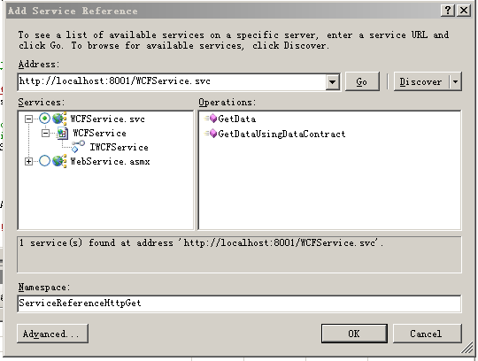Expand the WebService.asmx tree node
This screenshot has width=478, height=361.
28,161
